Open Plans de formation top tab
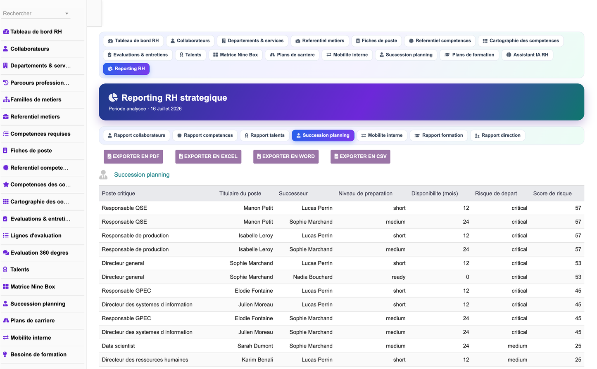Screen dimensions: 597x369 click(469, 55)
